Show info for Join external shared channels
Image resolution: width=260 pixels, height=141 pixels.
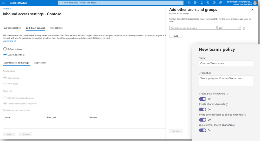(233, 125)
